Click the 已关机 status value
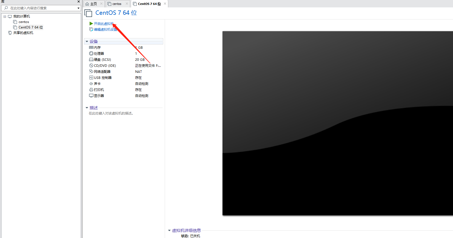The height and width of the screenshot is (238, 453). click(x=195, y=236)
